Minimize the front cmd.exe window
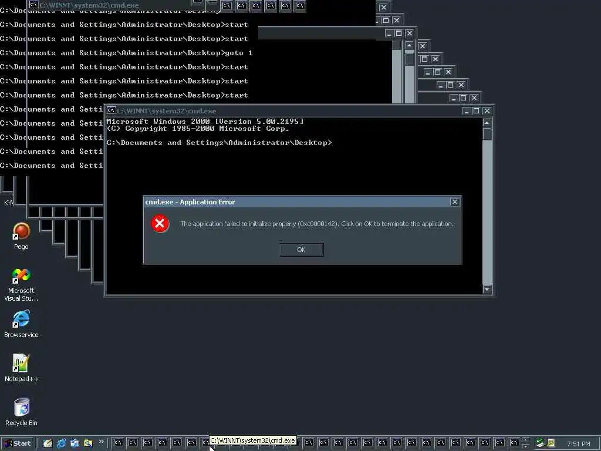The height and width of the screenshot is (451, 601). (x=466, y=111)
